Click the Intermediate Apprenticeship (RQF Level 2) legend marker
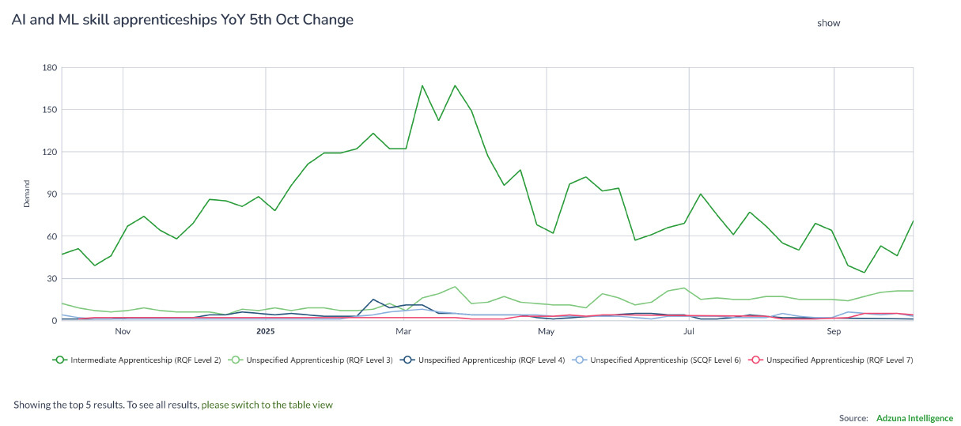The width and height of the screenshot is (961, 426). pos(59,360)
